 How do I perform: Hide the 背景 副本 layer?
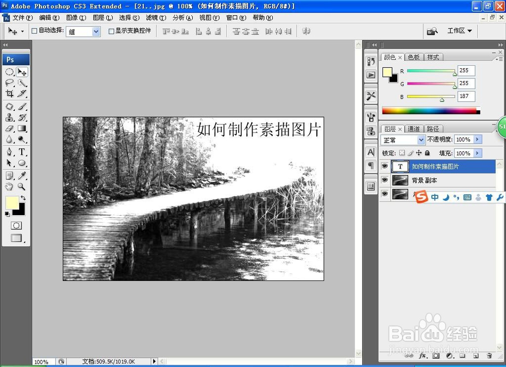coord(385,180)
